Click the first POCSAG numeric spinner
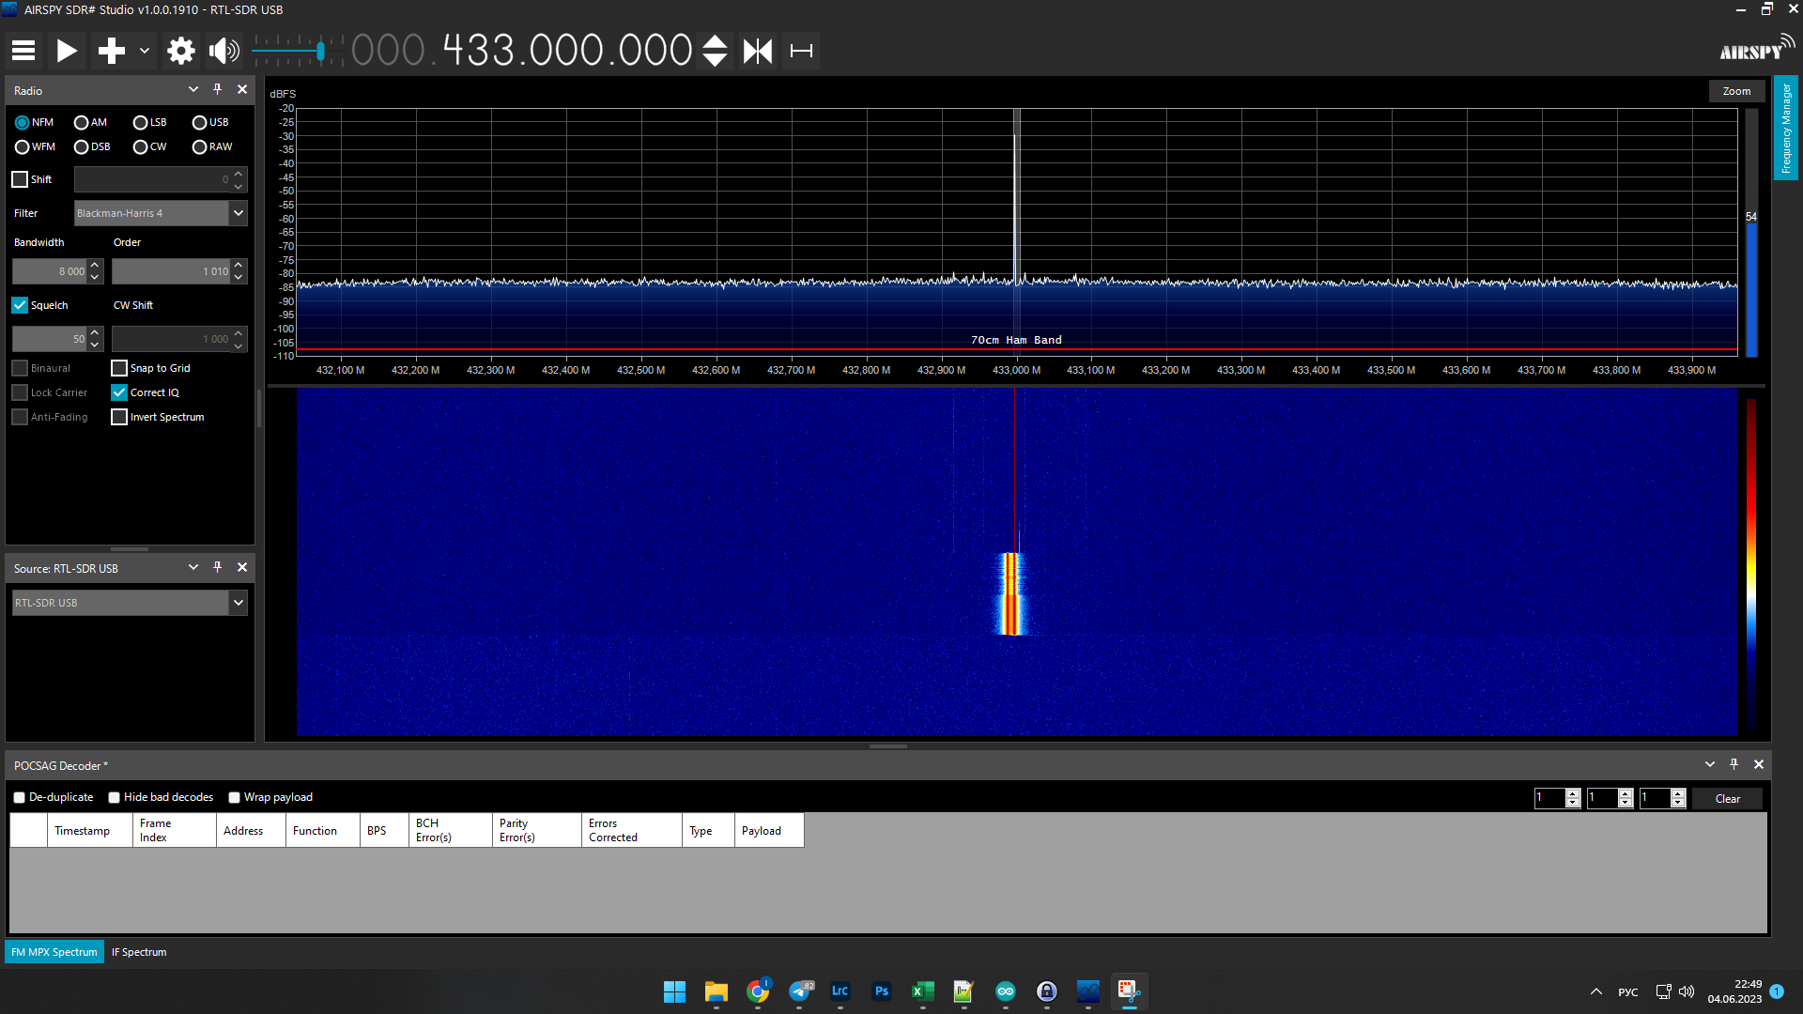This screenshot has height=1014, width=1803. (x=1557, y=798)
